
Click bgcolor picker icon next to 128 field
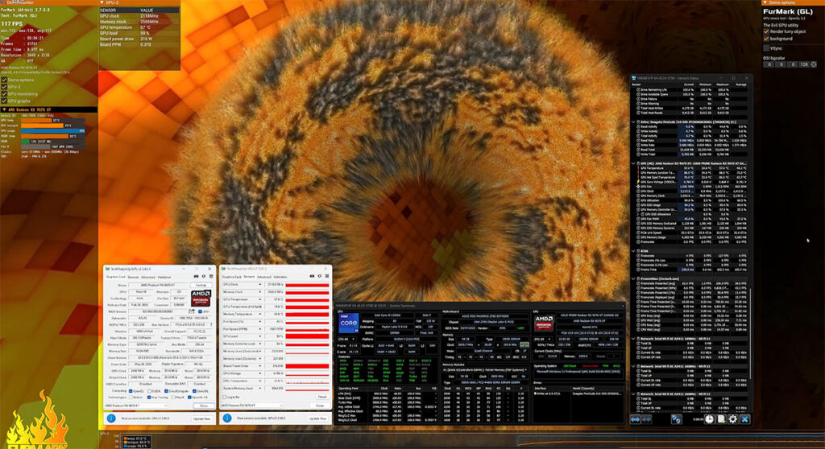tap(814, 64)
